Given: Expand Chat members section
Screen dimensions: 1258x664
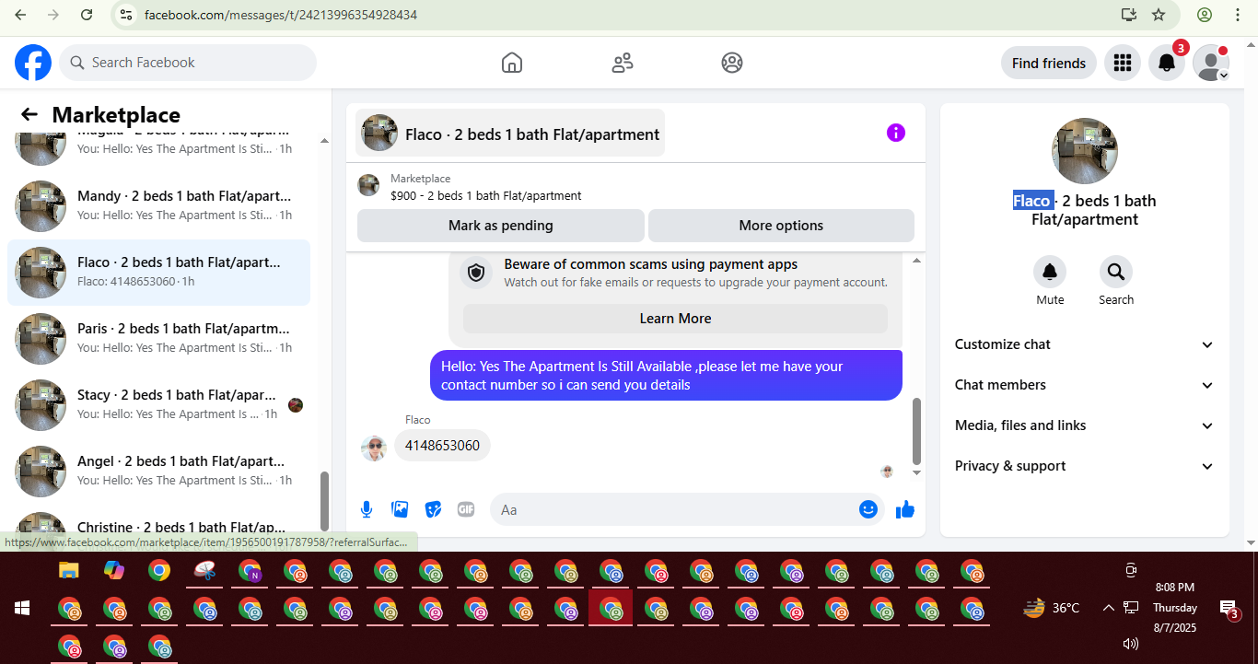Looking at the screenshot, I should coord(1085,385).
